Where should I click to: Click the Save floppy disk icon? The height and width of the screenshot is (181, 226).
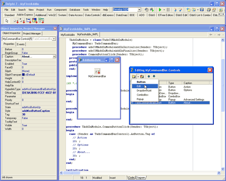[202, 10]
